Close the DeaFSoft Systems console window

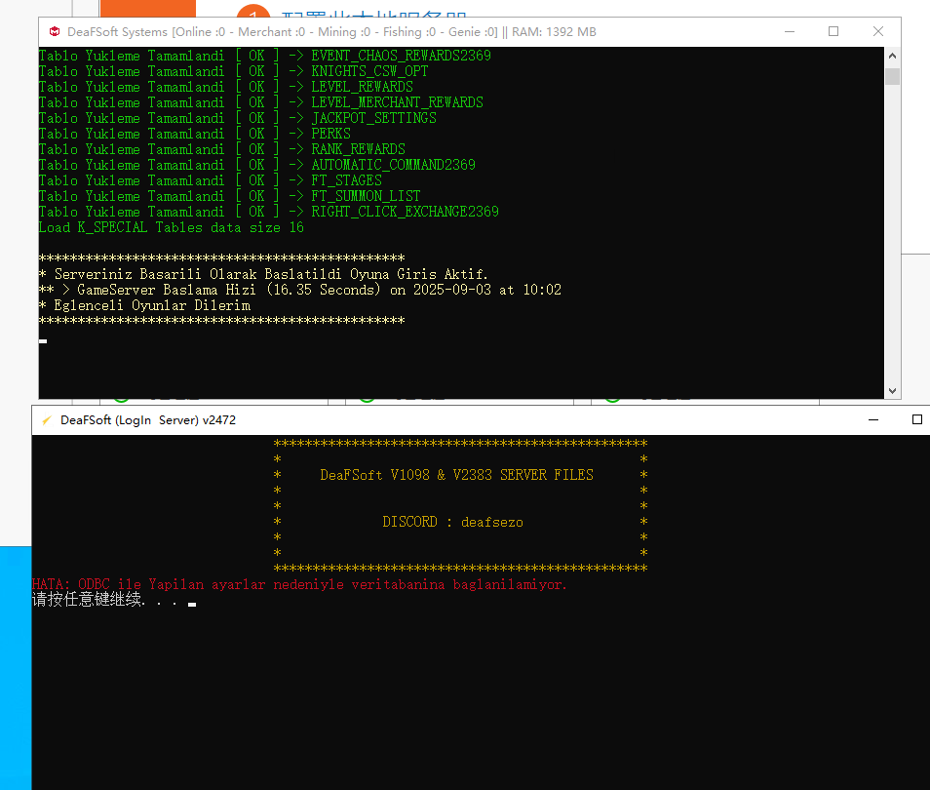(x=878, y=31)
